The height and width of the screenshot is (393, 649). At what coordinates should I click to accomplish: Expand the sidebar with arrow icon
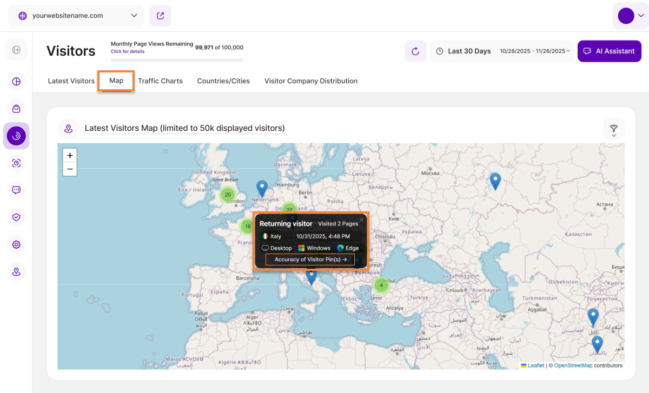point(16,50)
